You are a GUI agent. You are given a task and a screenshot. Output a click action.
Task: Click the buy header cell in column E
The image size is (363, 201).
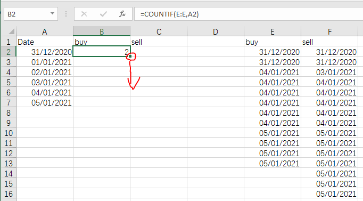pyautogui.click(x=273, y=42)
